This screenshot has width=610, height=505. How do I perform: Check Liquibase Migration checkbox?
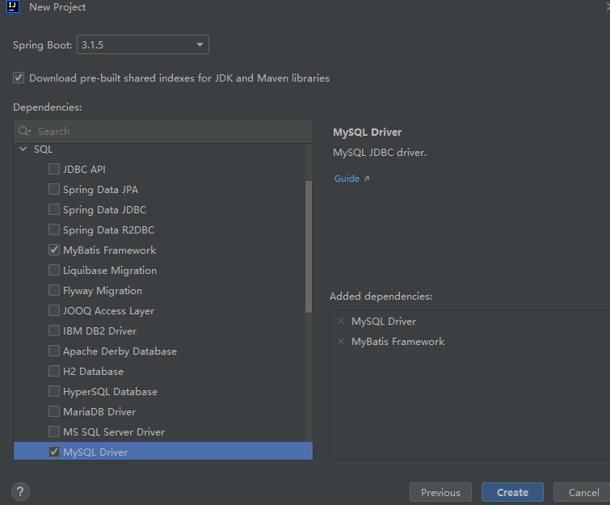[53, 270]
